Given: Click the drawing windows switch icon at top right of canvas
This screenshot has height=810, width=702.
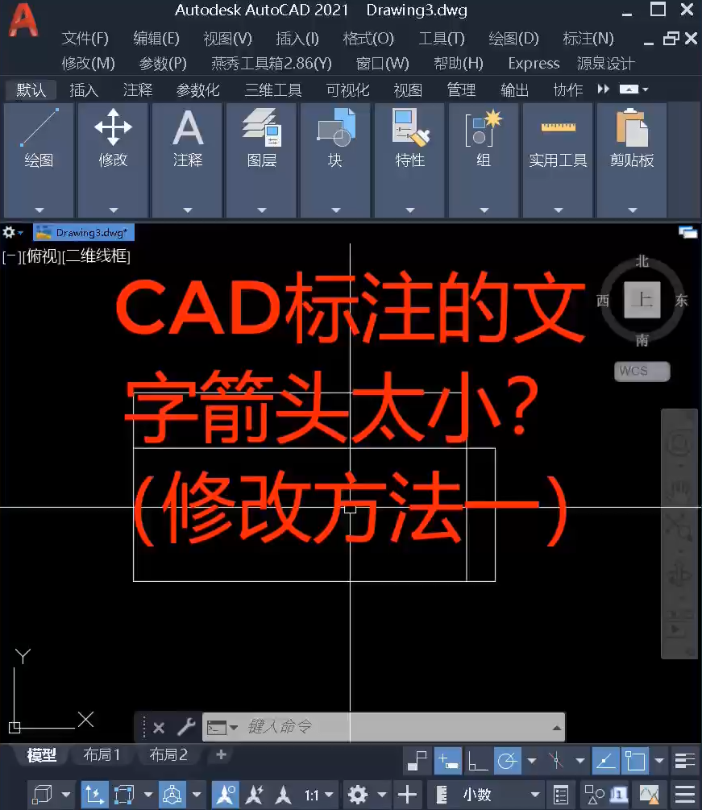Looking at the screenshot, I should [687, 232].
